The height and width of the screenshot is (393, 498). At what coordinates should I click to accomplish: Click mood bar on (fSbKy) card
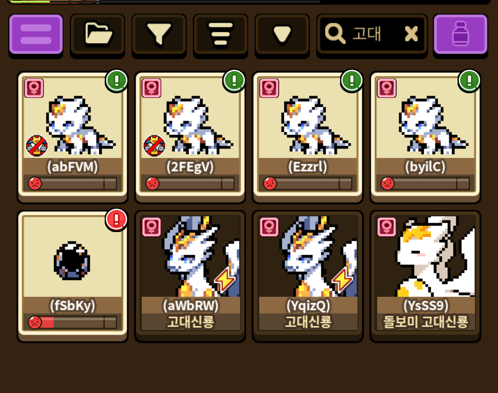click(x=72, y=322)
